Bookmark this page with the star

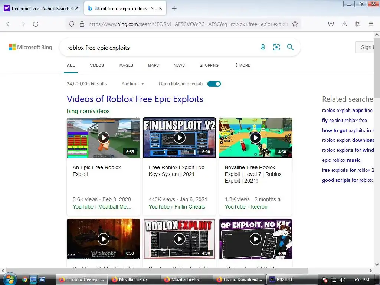click(295, 24)
